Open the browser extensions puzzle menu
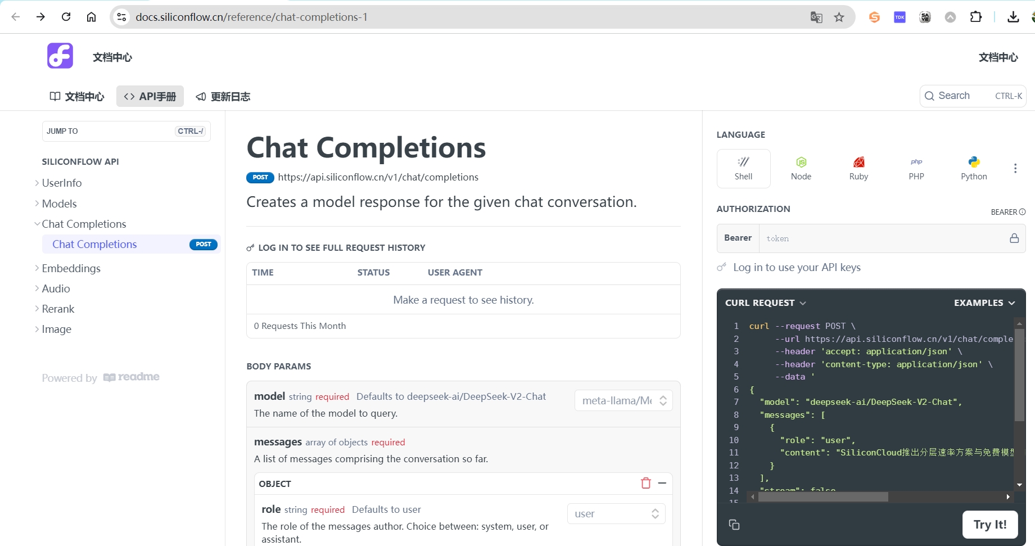 click(976, 17)
